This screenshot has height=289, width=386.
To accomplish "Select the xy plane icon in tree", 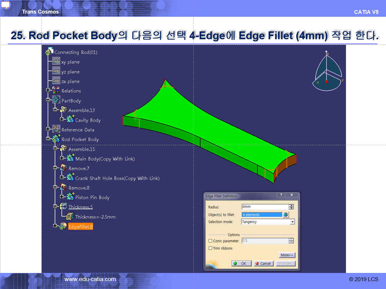I will [x=56, y=62].
